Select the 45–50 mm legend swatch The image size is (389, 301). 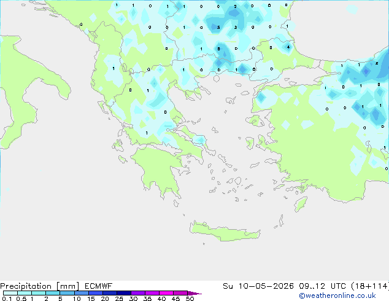(x=180, y=293)
